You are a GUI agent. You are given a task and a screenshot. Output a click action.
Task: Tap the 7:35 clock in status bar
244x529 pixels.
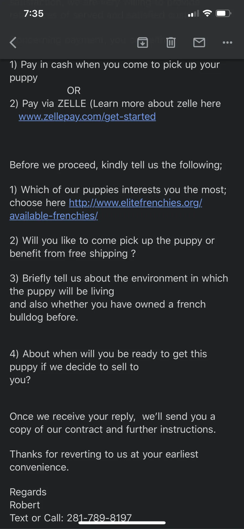tap(34, 14)
